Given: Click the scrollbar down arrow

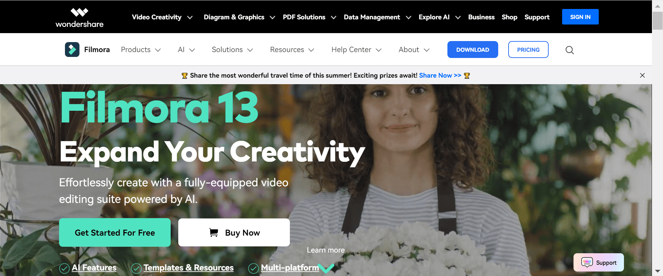Looking at the screenshot, I should coord(657,271).
